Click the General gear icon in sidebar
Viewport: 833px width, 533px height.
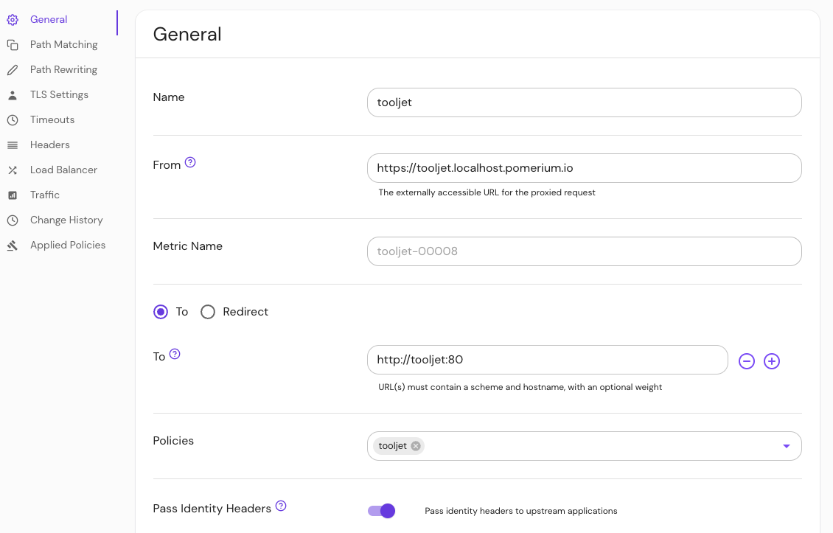click(13, 20)
